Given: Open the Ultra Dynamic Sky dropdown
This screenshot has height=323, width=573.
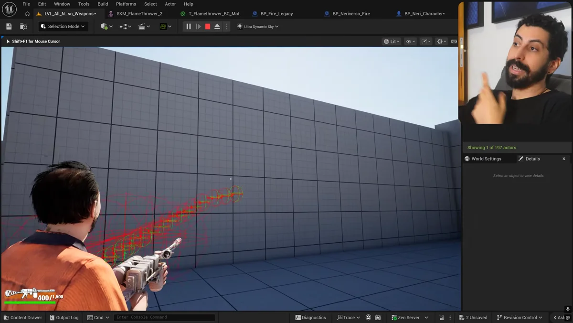Looking at the screenshot, I should click(258, 27).
